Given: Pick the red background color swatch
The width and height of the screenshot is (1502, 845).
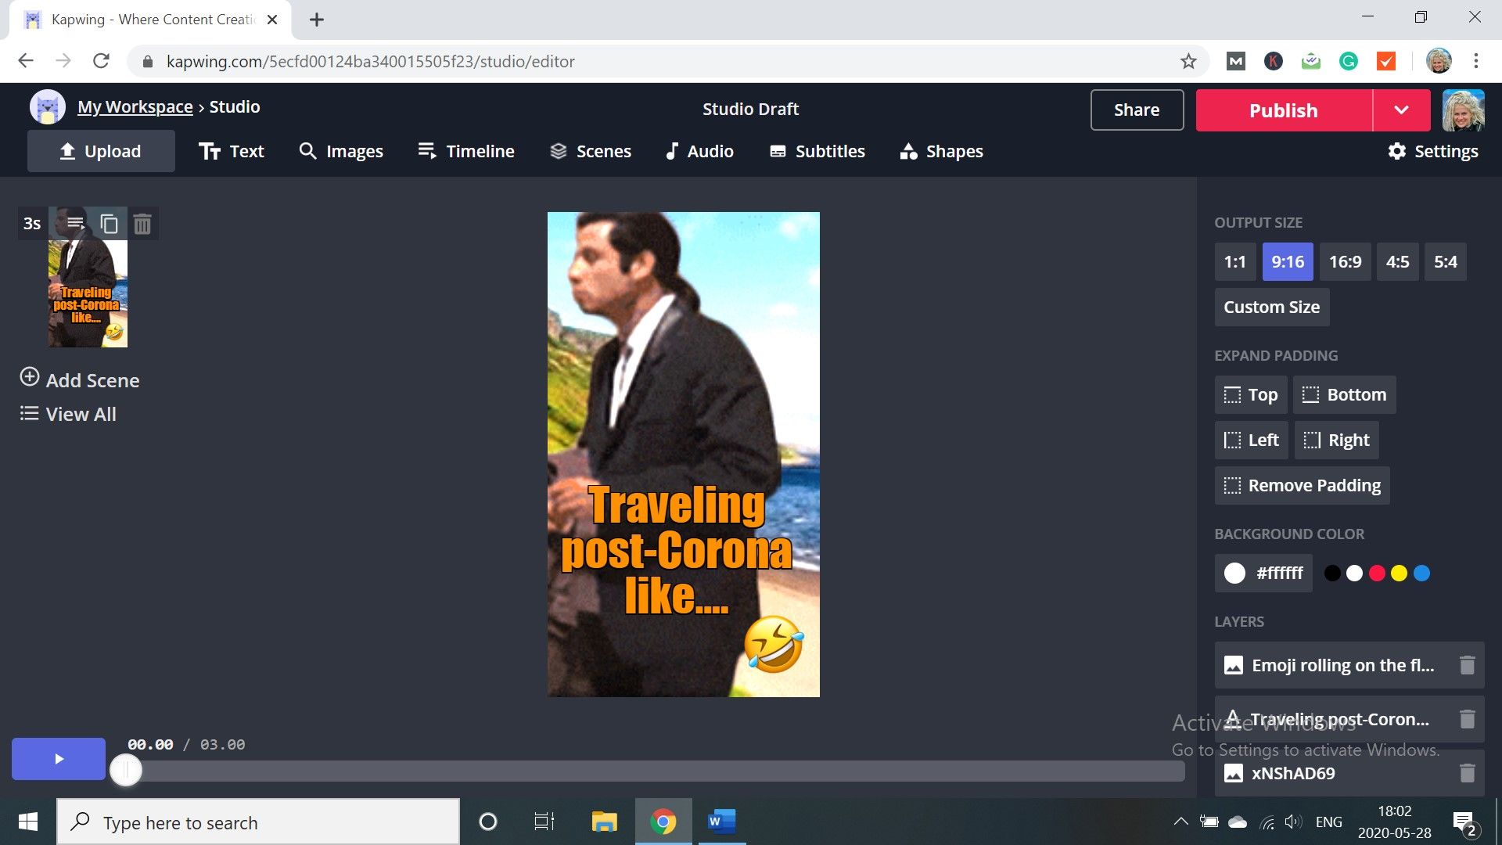Looking at the screenshot, I should [x=1377, y=574].
